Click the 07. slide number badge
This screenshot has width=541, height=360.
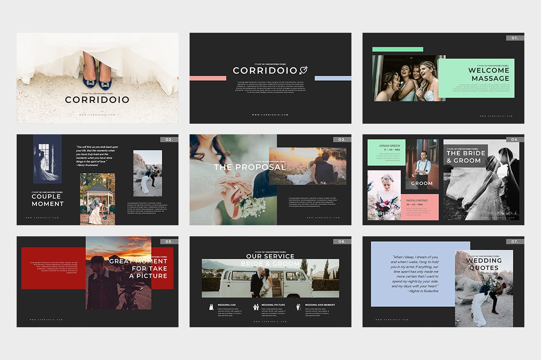pos(515,241)
